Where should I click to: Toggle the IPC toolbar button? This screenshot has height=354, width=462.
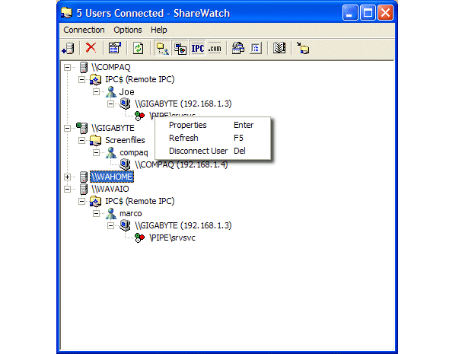coord(198,48)
